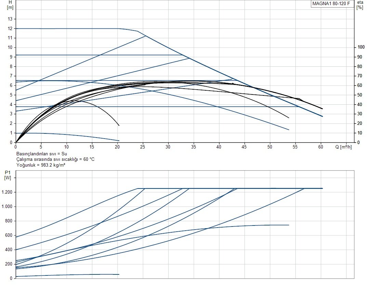Click the 100 value on the eta axis

tap(361, 47)
